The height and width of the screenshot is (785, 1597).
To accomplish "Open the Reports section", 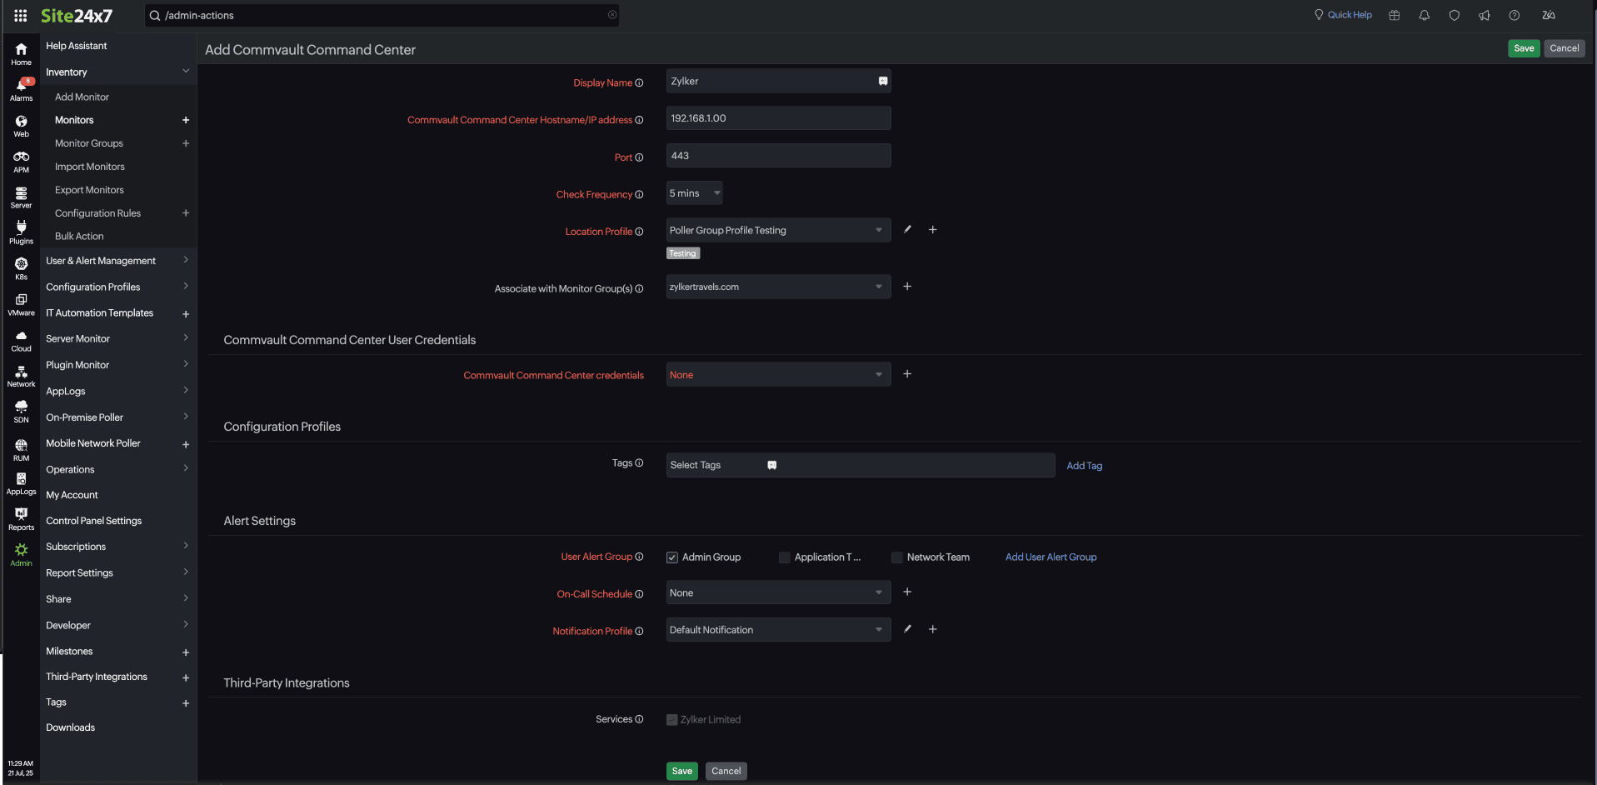I will 20,517.
